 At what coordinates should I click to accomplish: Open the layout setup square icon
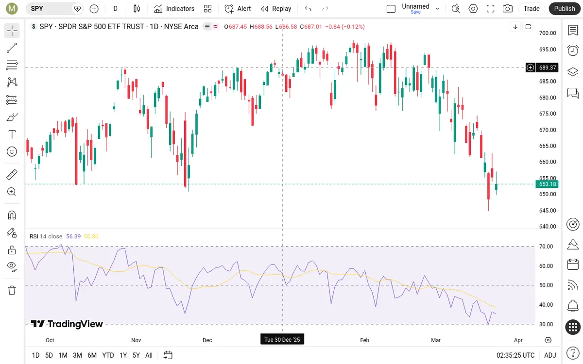[x=391, y=8]
